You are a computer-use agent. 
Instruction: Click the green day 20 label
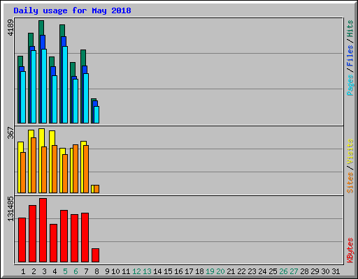[220, 271]
